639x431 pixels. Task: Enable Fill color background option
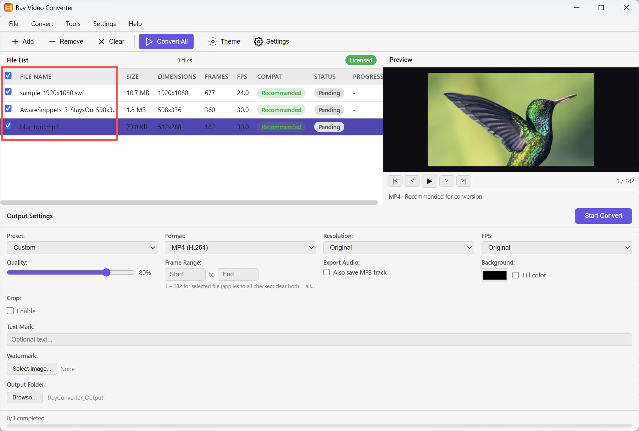coord(516,275)
